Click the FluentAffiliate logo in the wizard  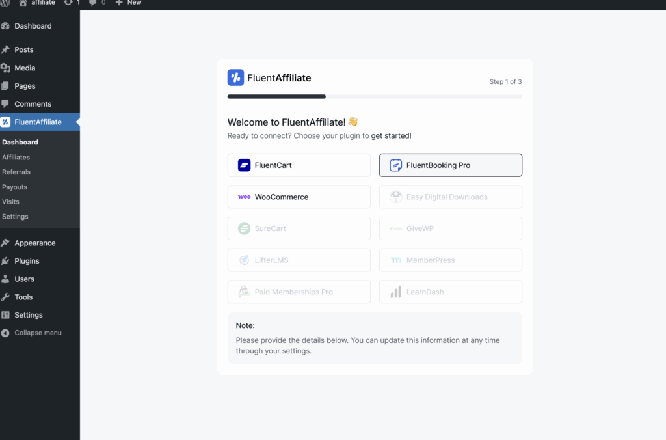(269, 78)
